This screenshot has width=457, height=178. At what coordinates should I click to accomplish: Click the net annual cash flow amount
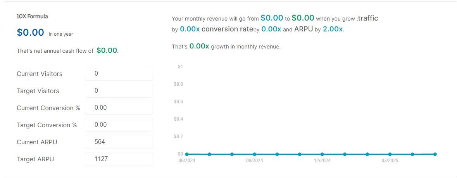107,50
